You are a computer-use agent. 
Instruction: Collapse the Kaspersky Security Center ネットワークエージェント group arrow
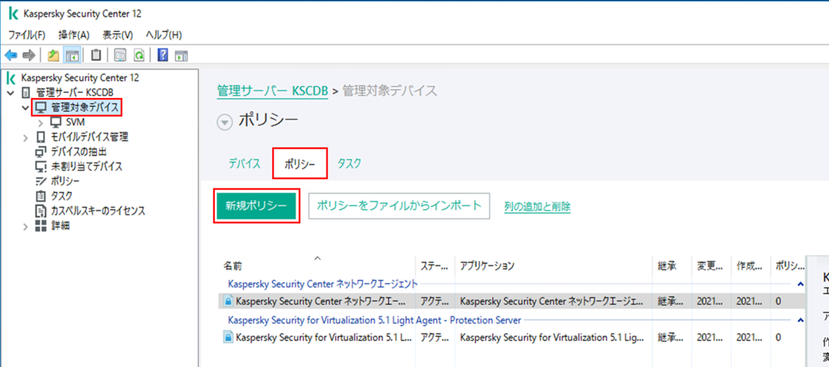[x=800, y=284]
